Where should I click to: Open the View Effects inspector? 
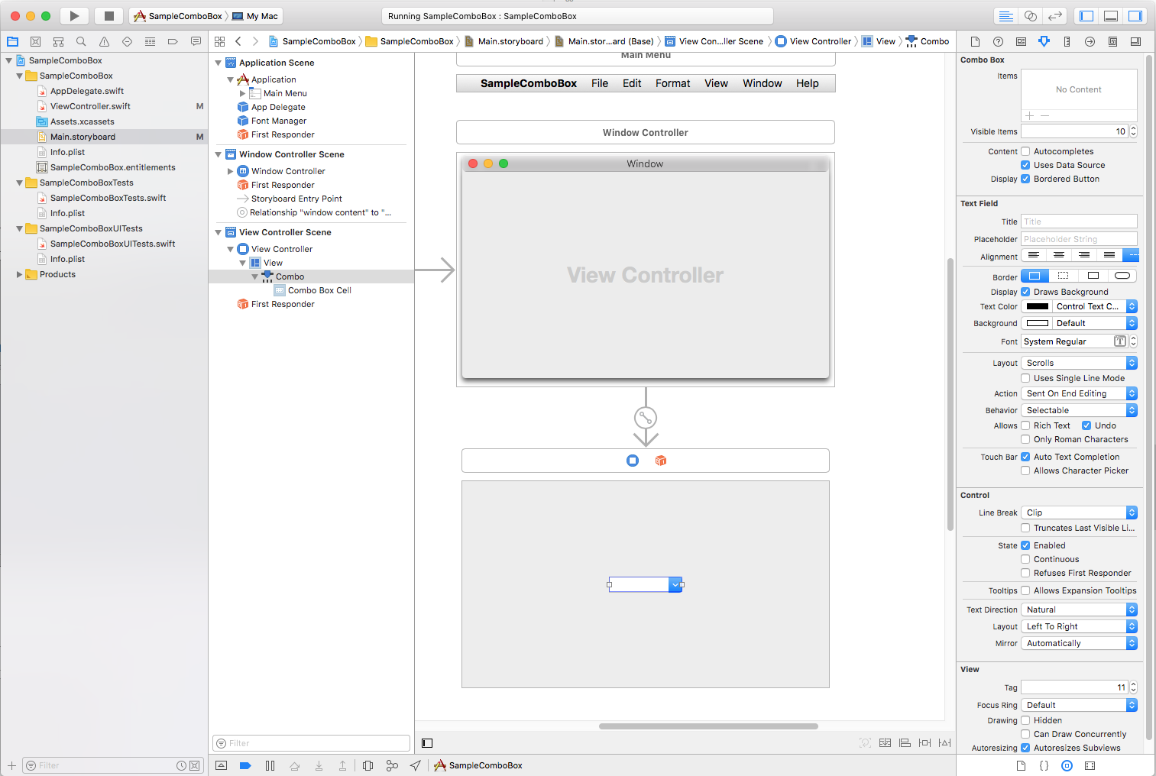tap(1135, 42)
